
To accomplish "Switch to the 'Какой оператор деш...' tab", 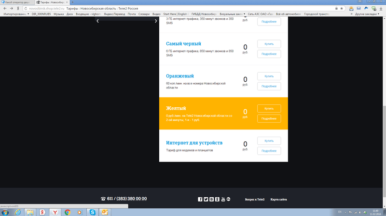I will tap(17, 2).
